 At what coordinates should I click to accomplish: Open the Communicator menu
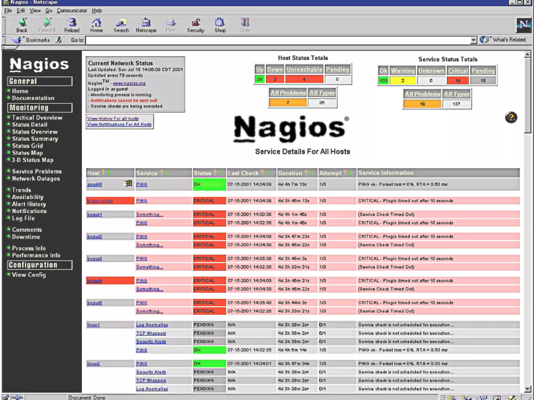72,11
